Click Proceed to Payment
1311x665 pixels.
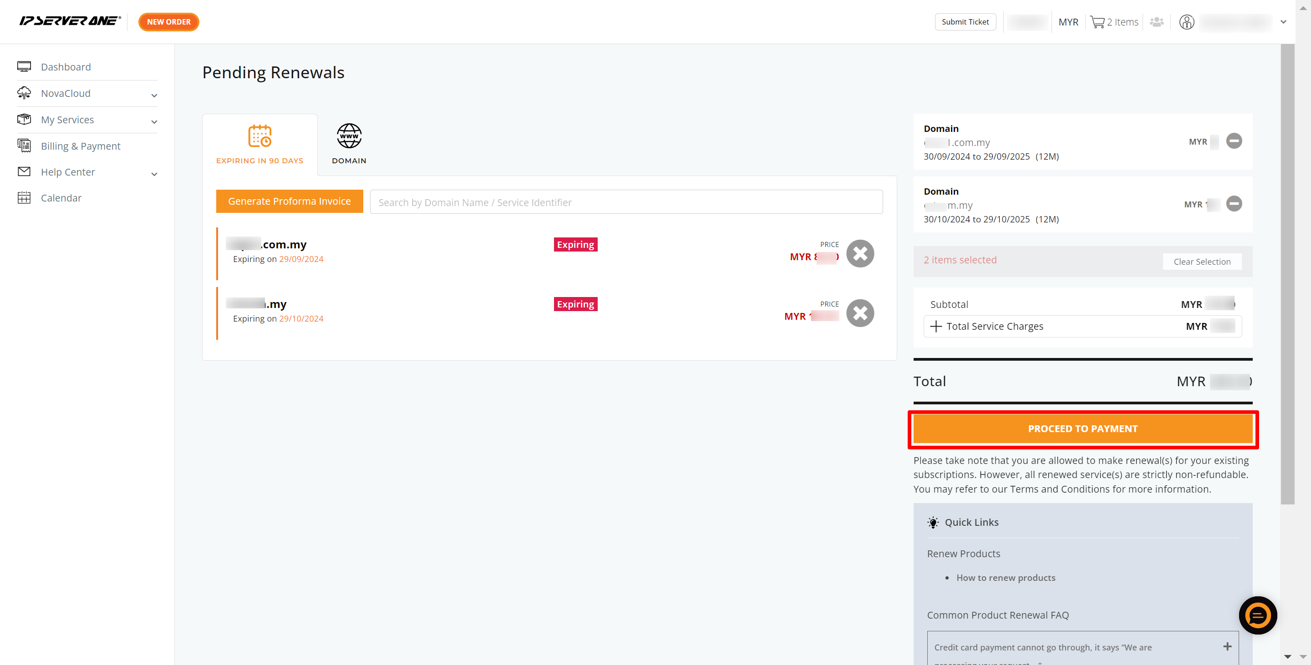1082,428
